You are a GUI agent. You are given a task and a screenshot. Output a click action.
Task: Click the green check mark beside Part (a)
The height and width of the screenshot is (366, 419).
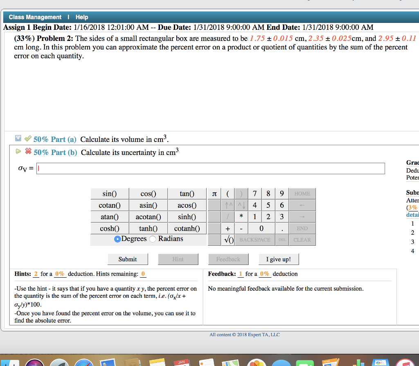point(27,139)
